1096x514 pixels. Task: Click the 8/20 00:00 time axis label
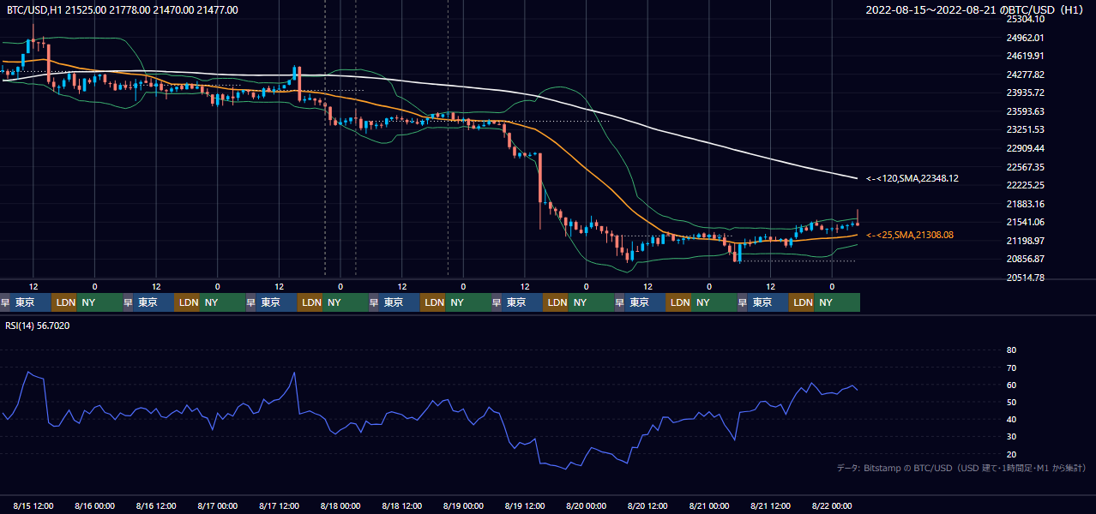[587, 505]
